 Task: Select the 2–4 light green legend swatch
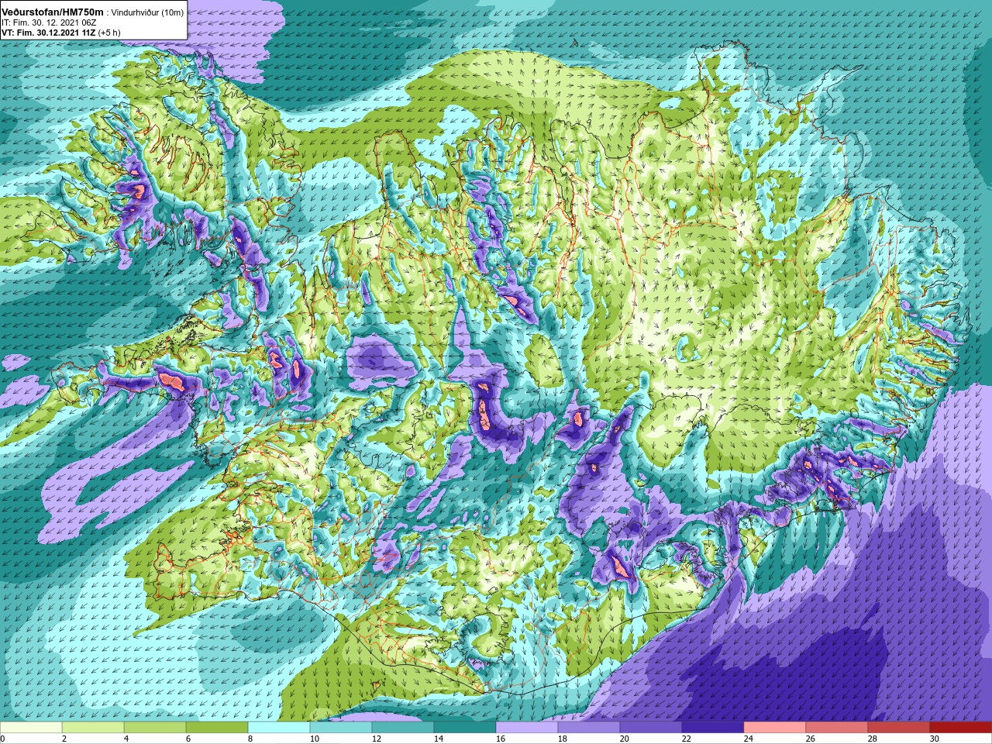click(x=93, y=728)
